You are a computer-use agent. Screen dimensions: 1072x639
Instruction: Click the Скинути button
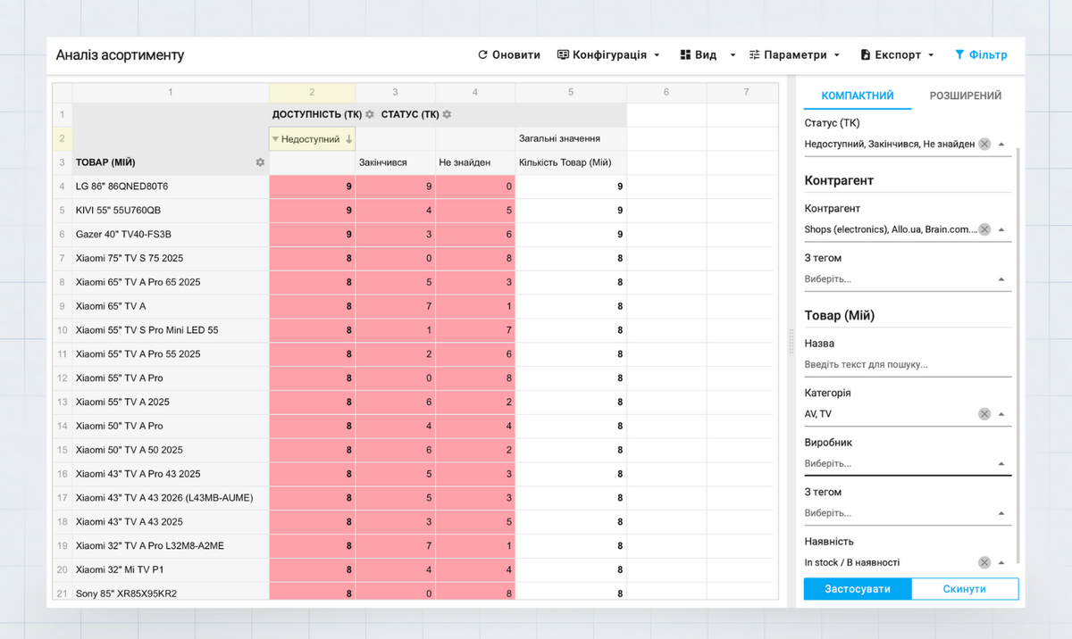click(x=965, y=589)
